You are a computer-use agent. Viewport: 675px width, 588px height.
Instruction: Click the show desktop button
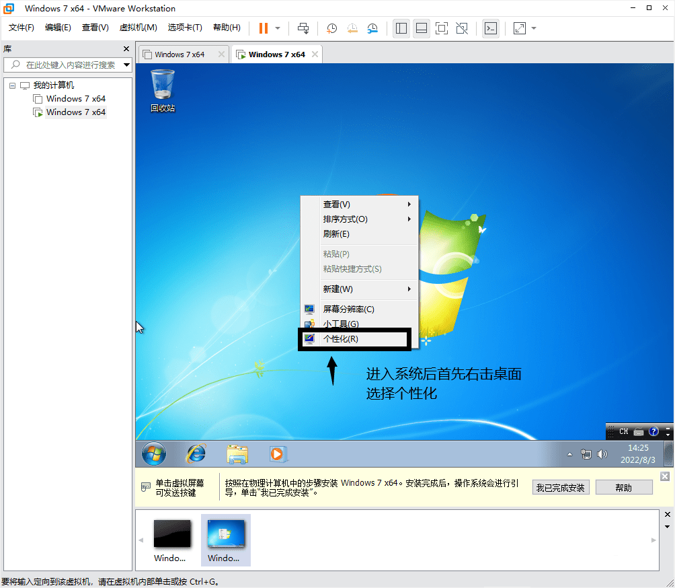click(x=668, y=454)
